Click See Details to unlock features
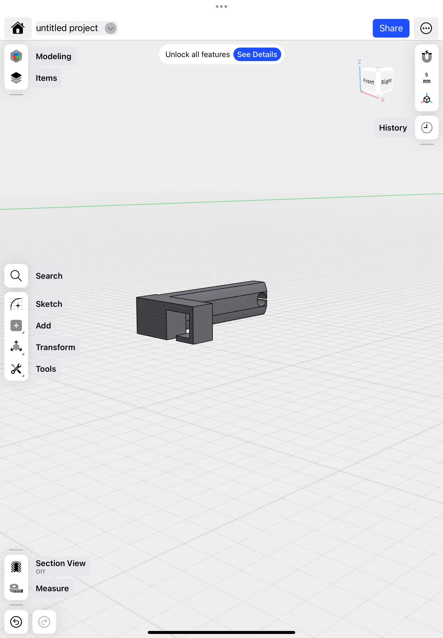Viewport: 443px width, 638px height. 257,54
